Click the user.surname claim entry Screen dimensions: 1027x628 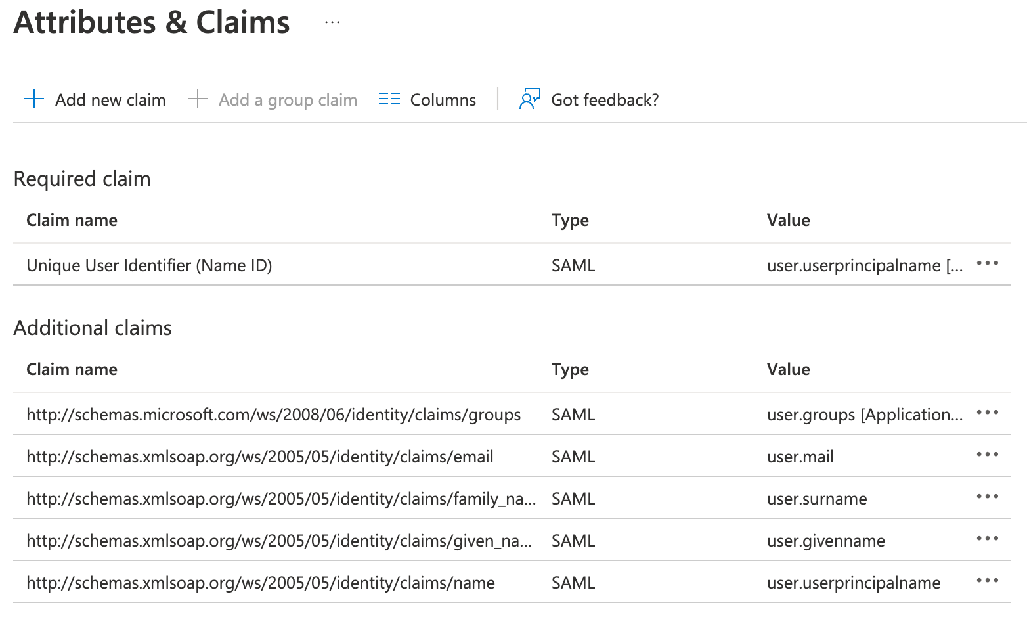coord(816,498)
